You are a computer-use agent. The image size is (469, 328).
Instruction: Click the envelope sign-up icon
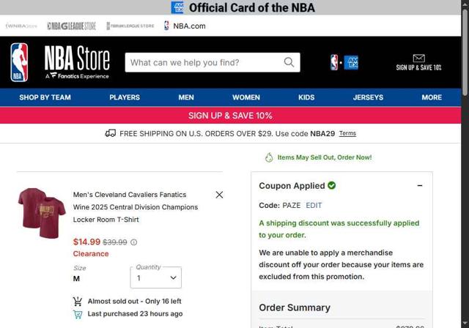pos(418,59)
